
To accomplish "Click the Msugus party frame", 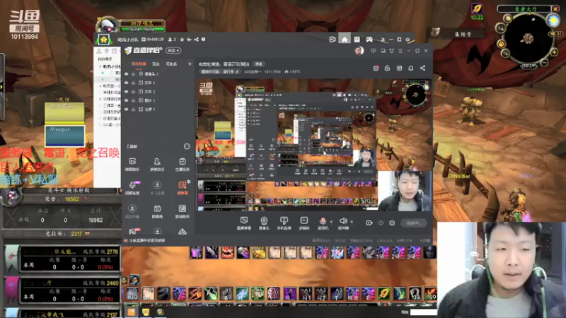I will 65,136.
